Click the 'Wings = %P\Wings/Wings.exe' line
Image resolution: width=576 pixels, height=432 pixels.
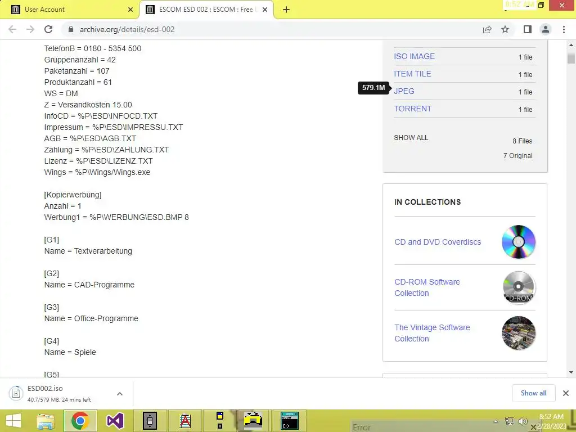click(97, 172)
